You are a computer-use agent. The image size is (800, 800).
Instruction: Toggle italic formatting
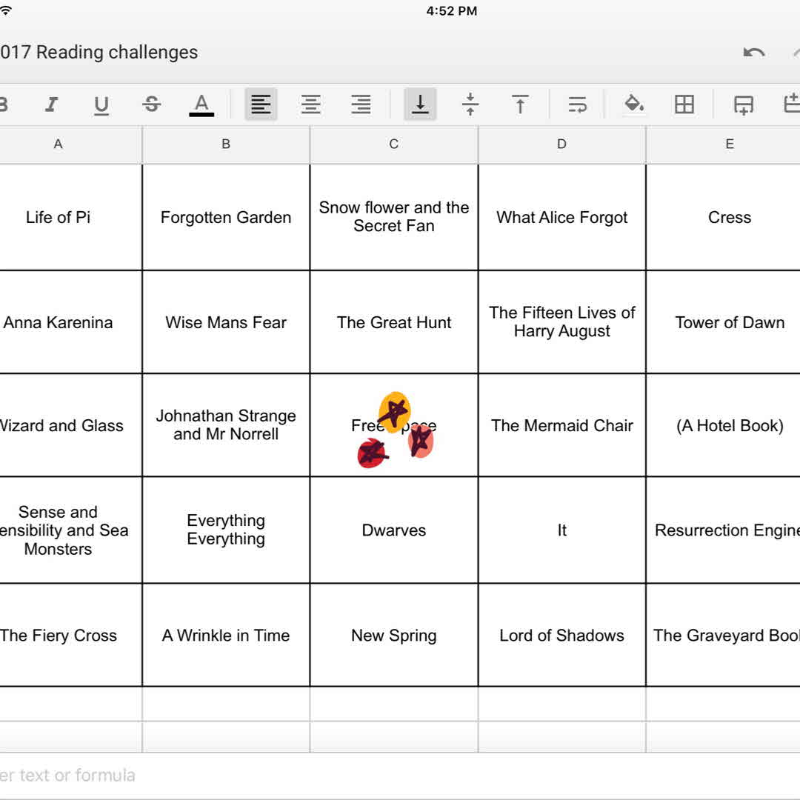pos(51,104)
